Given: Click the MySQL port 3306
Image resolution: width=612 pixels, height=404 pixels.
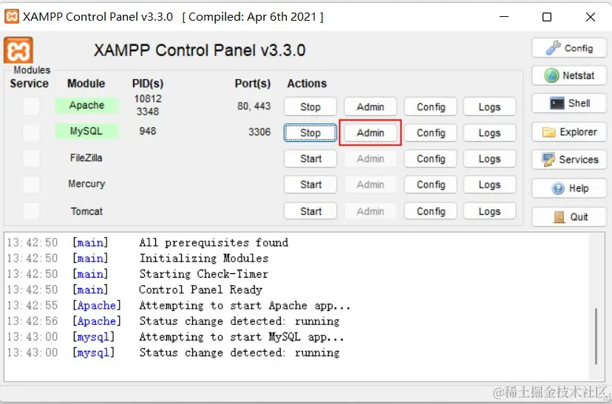Looking at the screenshot, I should pos(259,131).
